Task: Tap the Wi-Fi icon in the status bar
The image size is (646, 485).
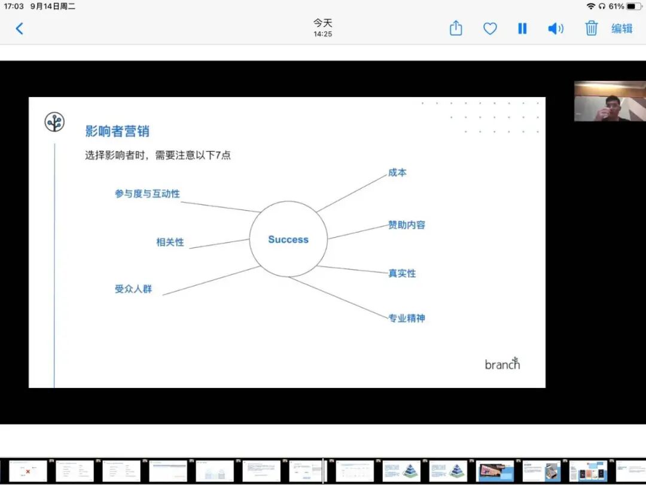Action: 592,6
